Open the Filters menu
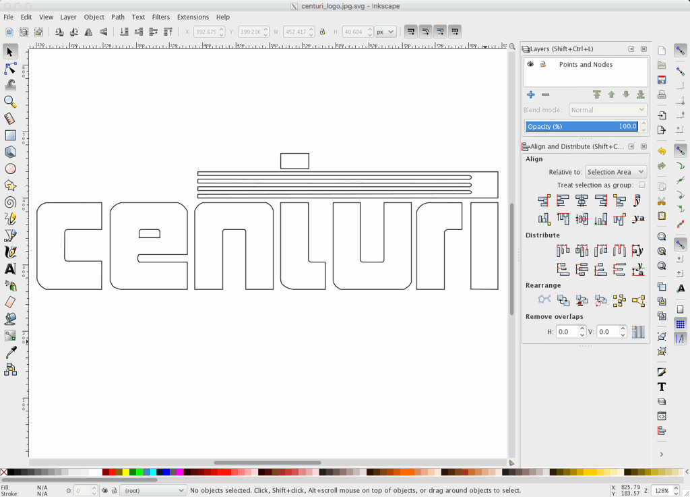 (160, 17)
